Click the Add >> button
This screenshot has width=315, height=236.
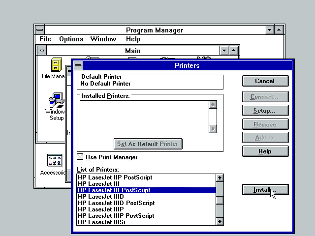pyautogui.click(x=265, y=138)
